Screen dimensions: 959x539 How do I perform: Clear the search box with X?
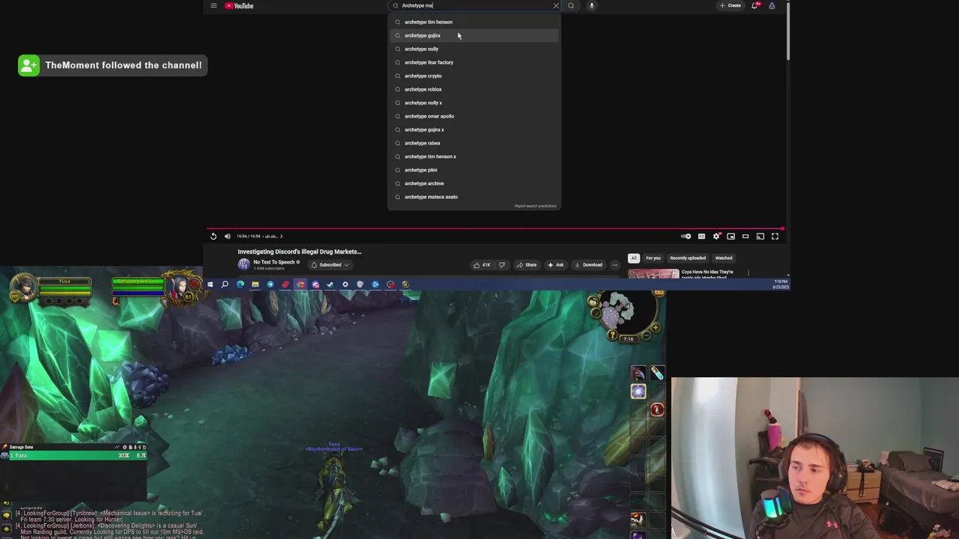pos(556,5)
